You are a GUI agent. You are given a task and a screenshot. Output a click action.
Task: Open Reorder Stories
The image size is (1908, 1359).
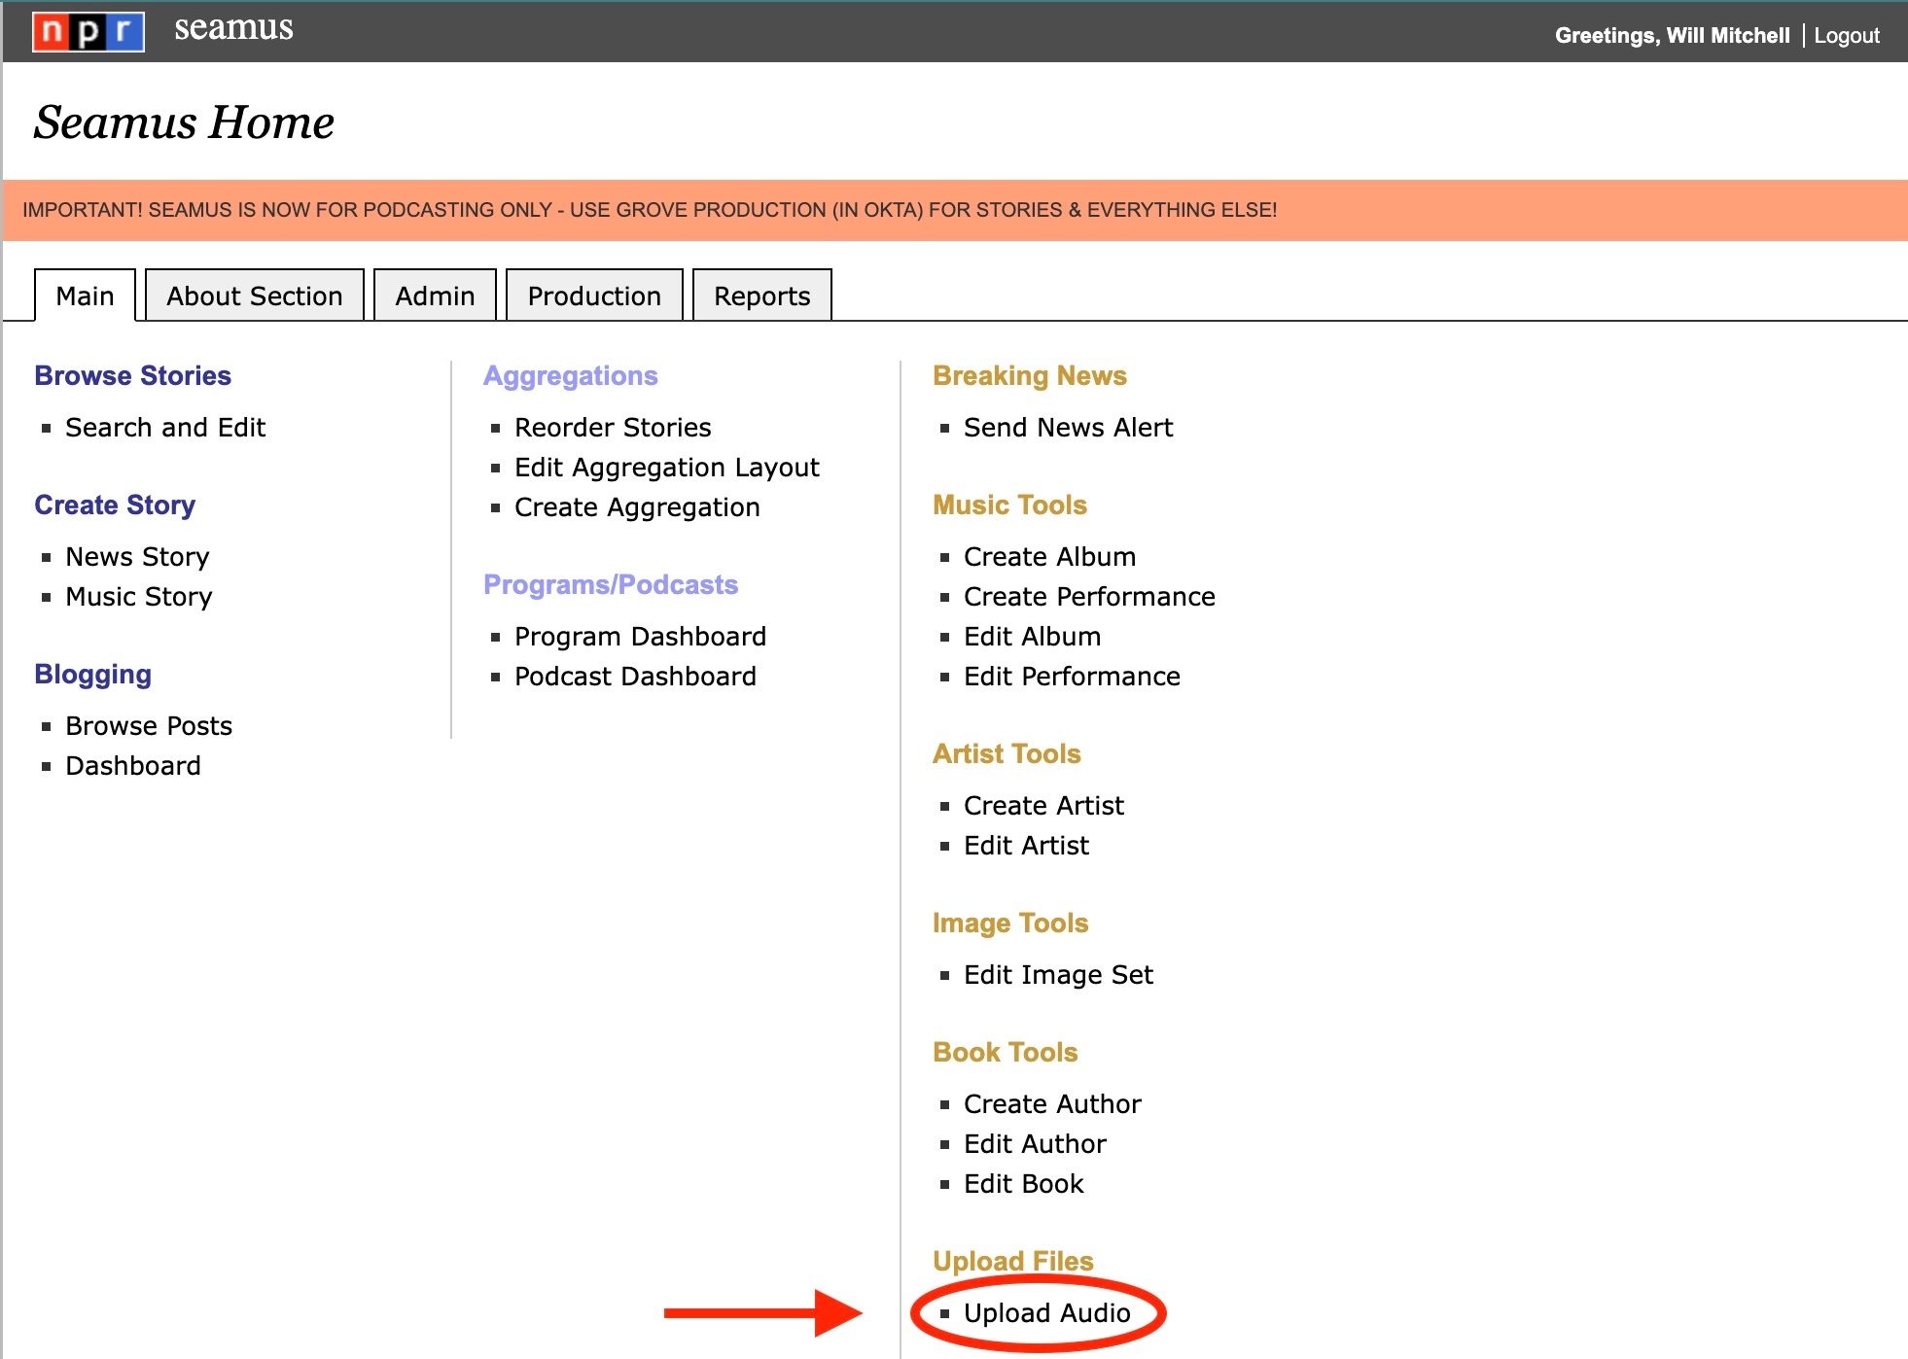click(613, 428)
